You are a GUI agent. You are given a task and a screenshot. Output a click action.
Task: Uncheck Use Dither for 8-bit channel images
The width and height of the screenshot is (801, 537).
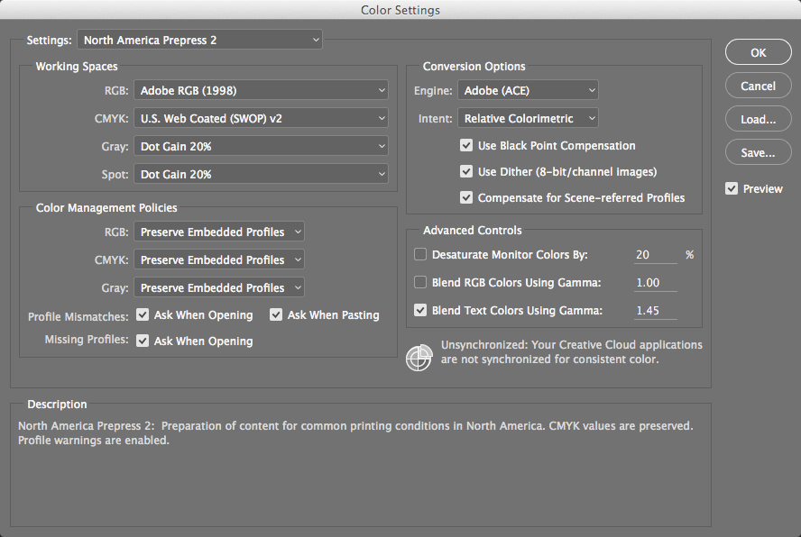click(466, 171)
